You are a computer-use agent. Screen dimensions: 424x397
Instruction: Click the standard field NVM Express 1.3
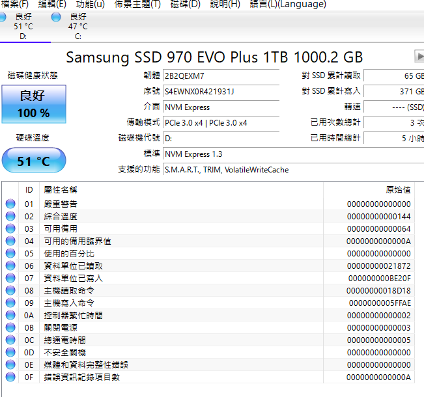click(x=293, y=154)
